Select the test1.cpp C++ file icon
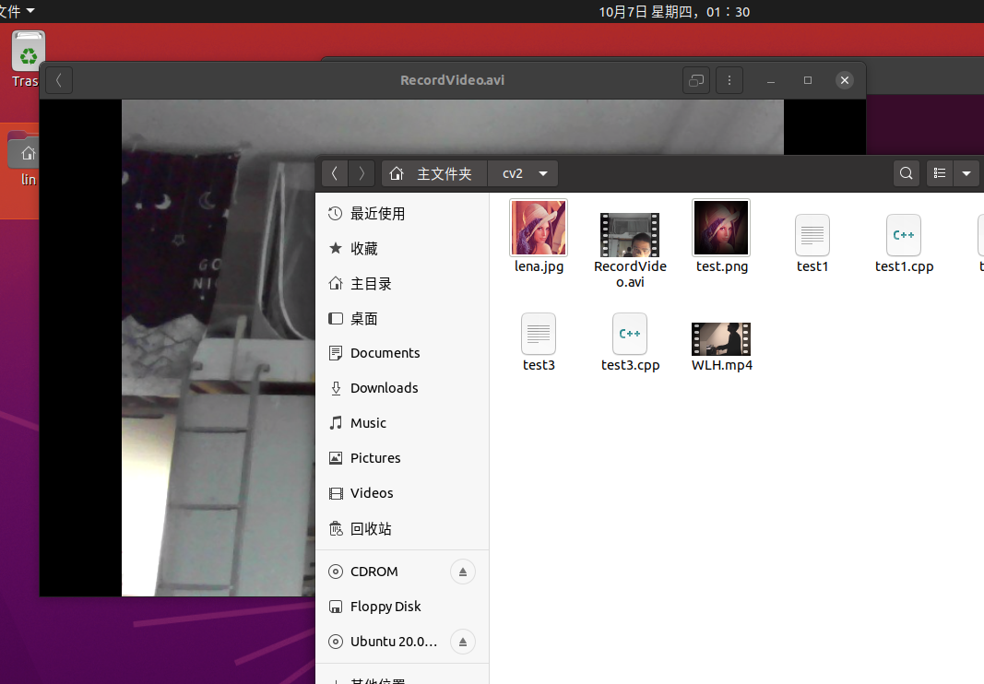The height and width of the screenshot is (684, 984). [904, 235]
